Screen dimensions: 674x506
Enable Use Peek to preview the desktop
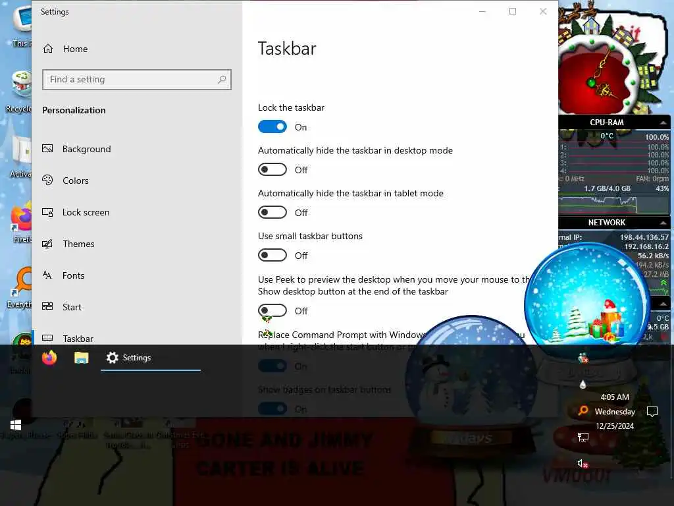point(272,311)
